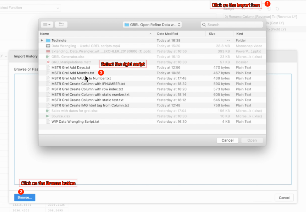Click the Browse... button
Viewport: 307px width, 212px height.
(x=25, y=198)
